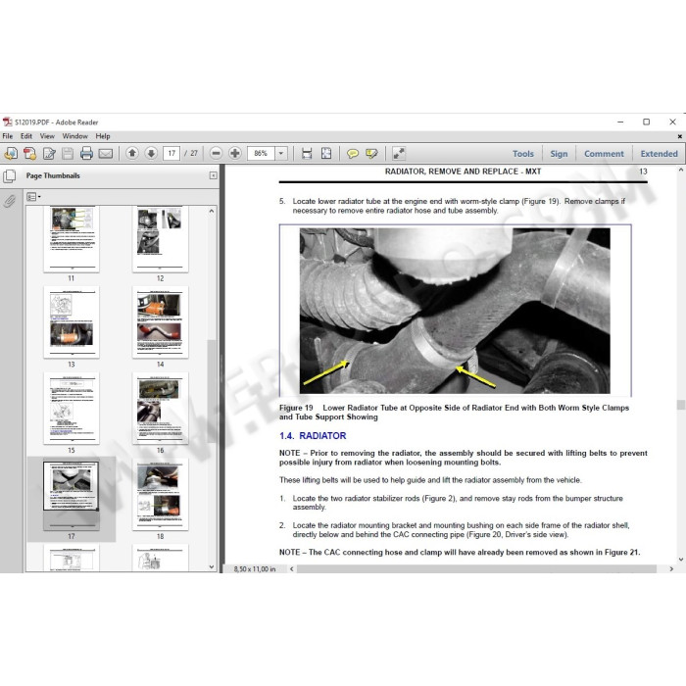Click horizontal scroll right arrow
This screenshot has width=686, height=686.
[671, 568]
